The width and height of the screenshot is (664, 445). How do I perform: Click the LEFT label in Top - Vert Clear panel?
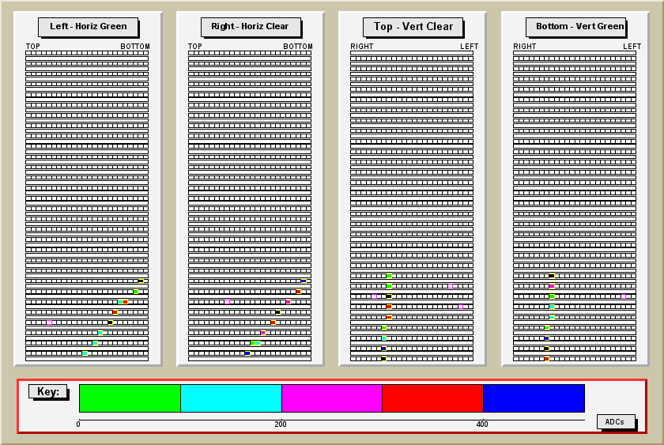[x=470, y=46]
